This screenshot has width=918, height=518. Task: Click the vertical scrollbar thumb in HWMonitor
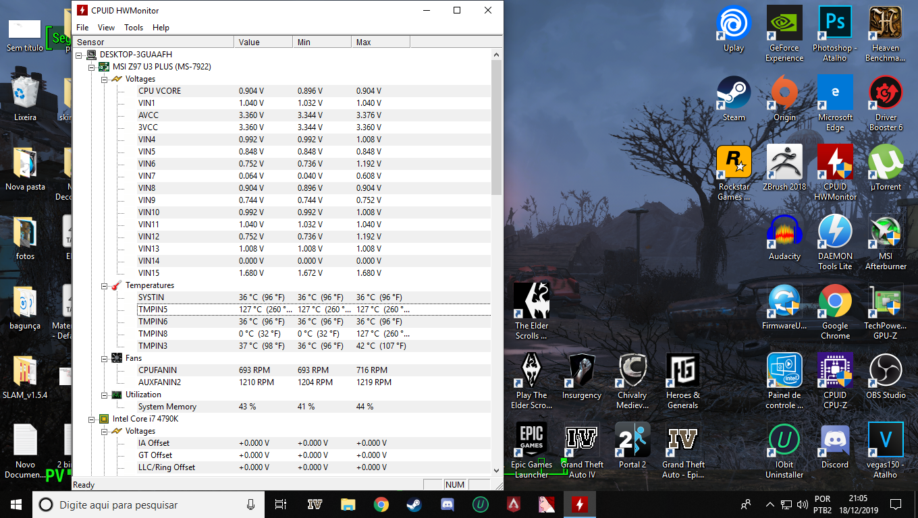click(497, 127)
